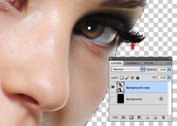Click the panel resize grip corner
This screenshot has height=126, width=177.
click(170, 118)
